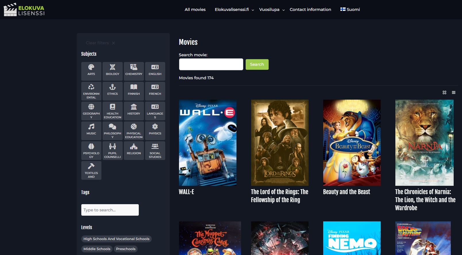
Task: Select the Psychology subject filter
Action: pyautogui.click(x=91, y=150)
